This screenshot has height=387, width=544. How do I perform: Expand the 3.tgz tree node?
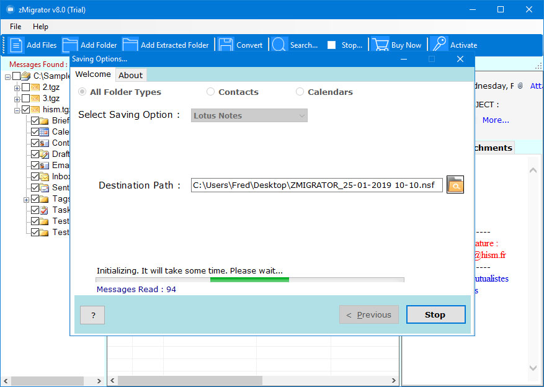[x=17, y=99]
